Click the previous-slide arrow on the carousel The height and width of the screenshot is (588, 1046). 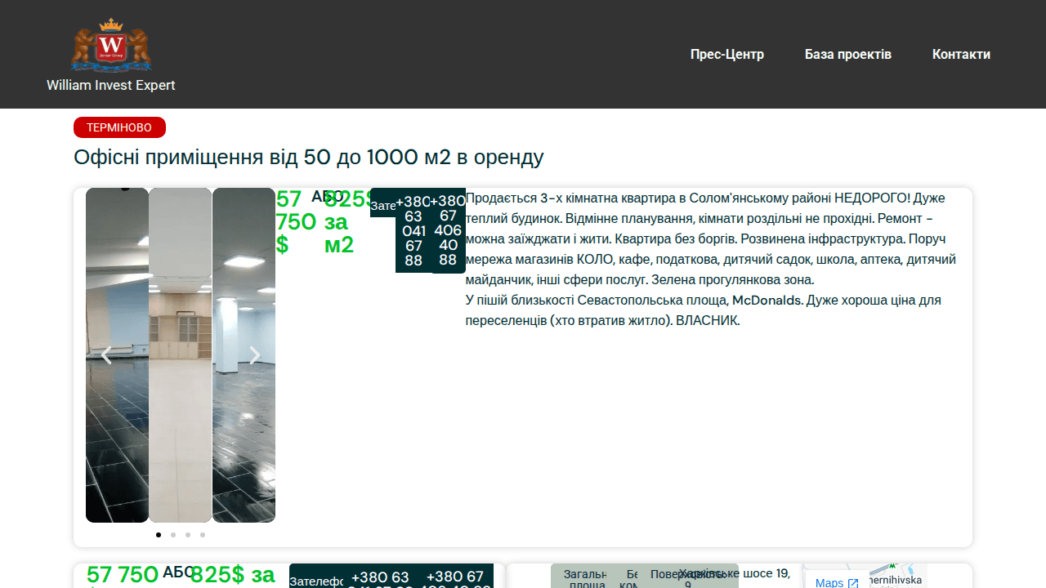(106, 355)
